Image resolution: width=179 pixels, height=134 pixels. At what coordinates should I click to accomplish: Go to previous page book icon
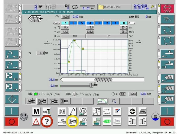(132, 121)
